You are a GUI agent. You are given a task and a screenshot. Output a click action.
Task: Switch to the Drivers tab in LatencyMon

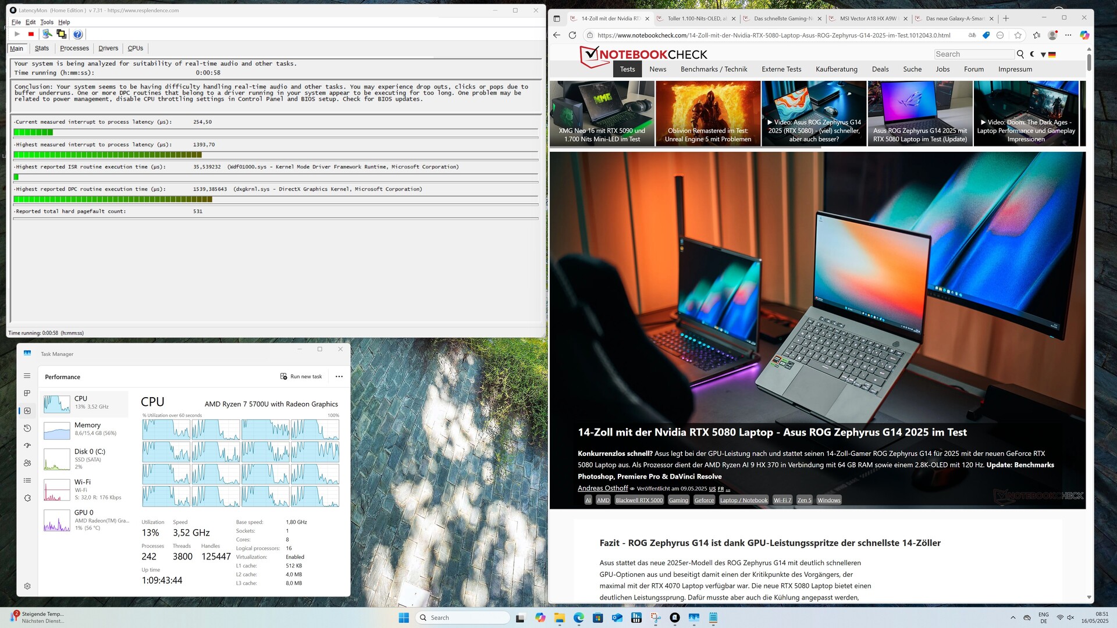108,48
